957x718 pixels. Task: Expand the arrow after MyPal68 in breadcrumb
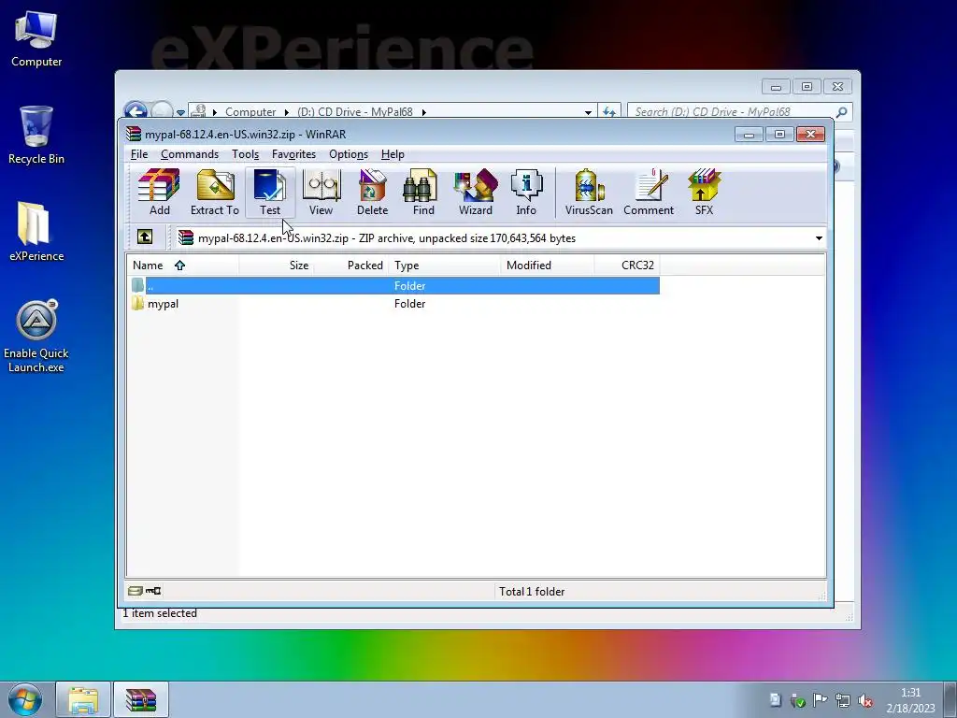click(423, 112)
